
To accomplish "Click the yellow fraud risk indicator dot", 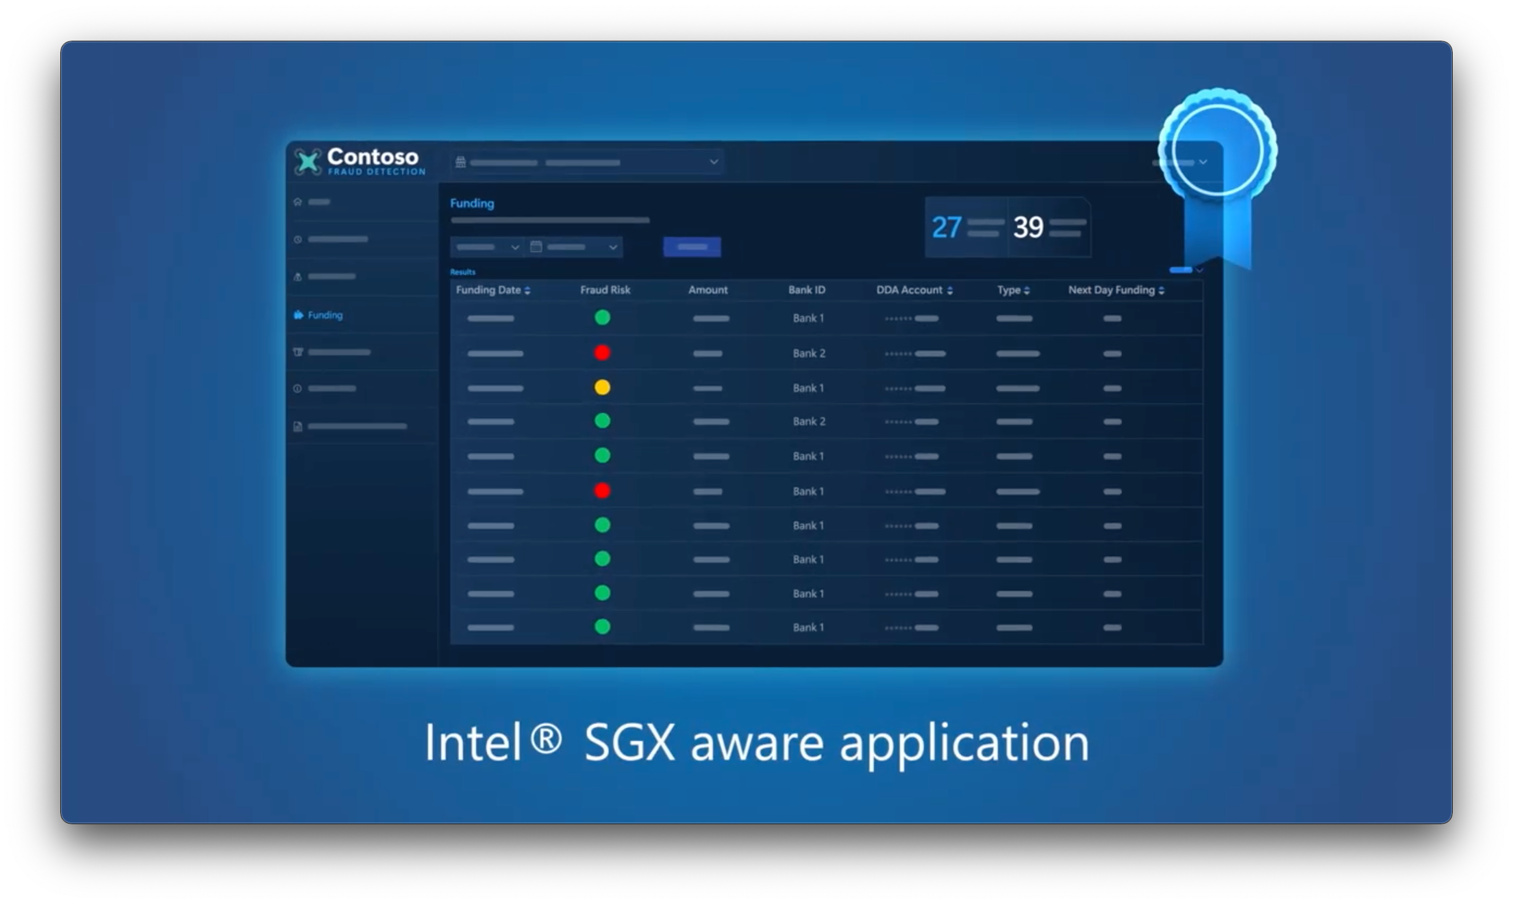I will click(x=602, y=387).
